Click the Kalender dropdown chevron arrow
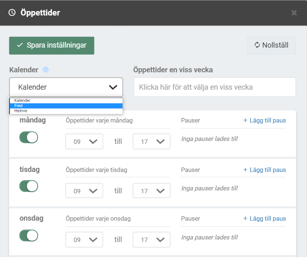This screenshot has width=307, height=259. pos(113,87)
